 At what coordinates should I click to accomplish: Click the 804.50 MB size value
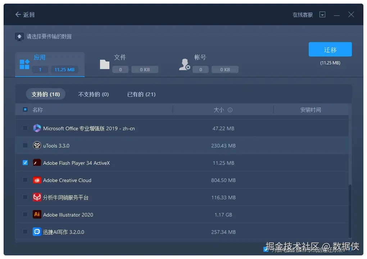click(x=223, y=180)
